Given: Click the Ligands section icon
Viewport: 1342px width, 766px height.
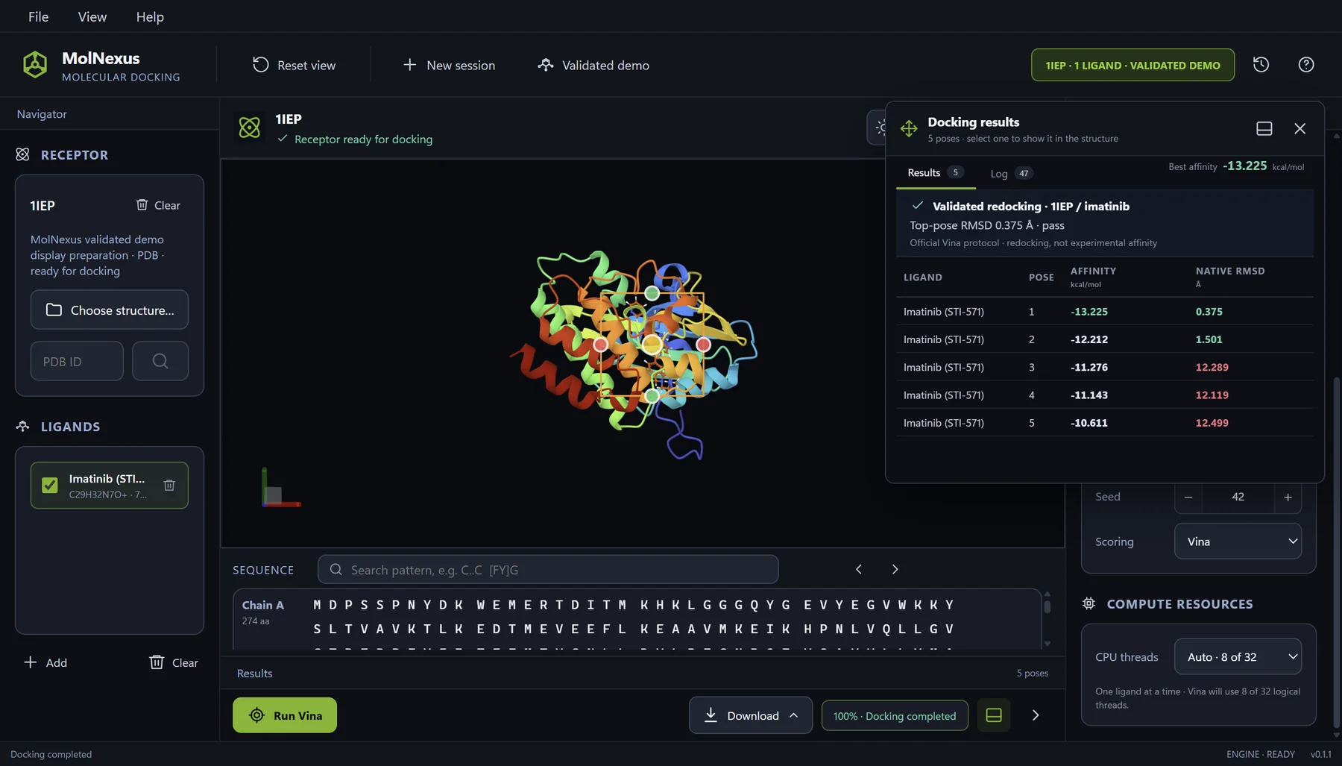Looking at the screenshot, I should pyautogui.click(x=22, y=426).
